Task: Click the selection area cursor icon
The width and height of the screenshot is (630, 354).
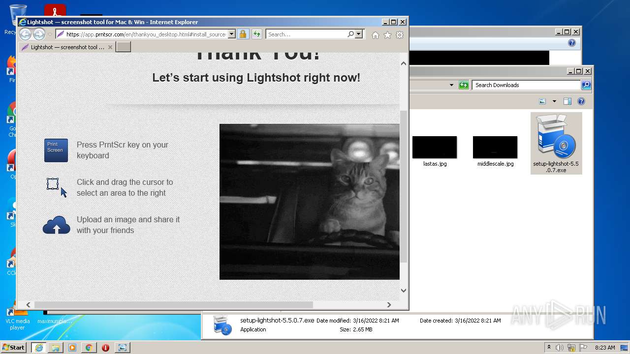Action: click(57, 187)
